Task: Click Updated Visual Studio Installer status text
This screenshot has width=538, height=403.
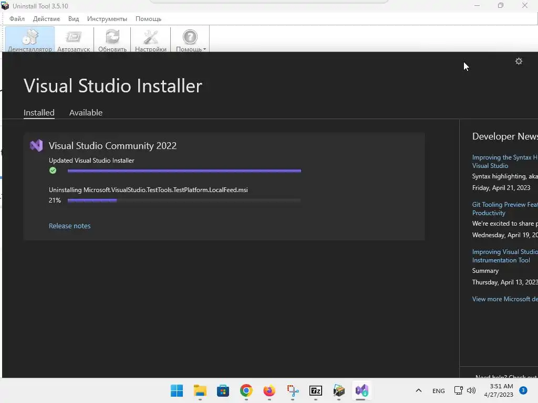Action: point(91,161)
